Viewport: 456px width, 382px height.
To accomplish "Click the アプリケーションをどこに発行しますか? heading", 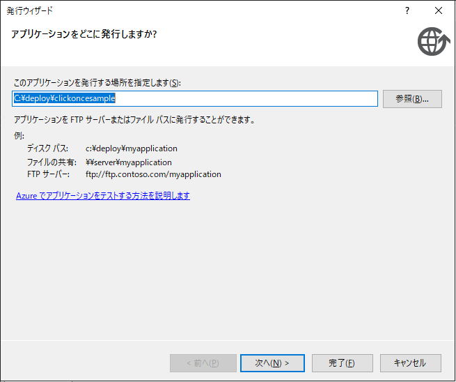I will (x=84, y=34).
